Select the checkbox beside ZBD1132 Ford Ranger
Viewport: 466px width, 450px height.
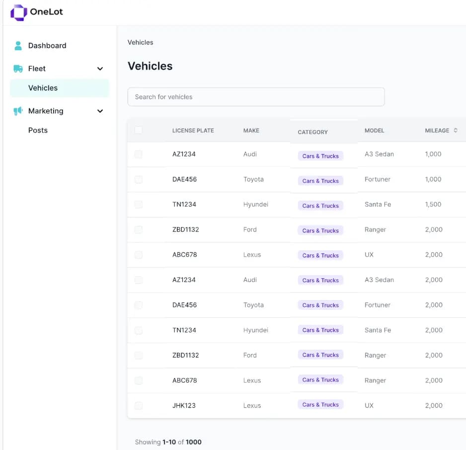click(138, 229)
